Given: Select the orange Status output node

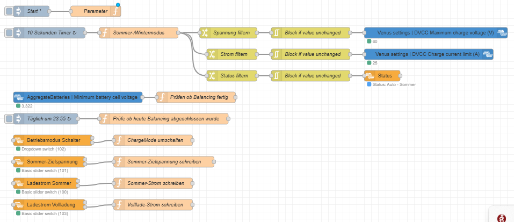Looking at the screenshot, I should coord(382,76).
